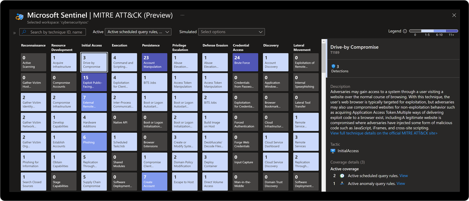Select the Forge Web Credentials tile
Screen dimensions: 469x201
click(x=245, y=142)
